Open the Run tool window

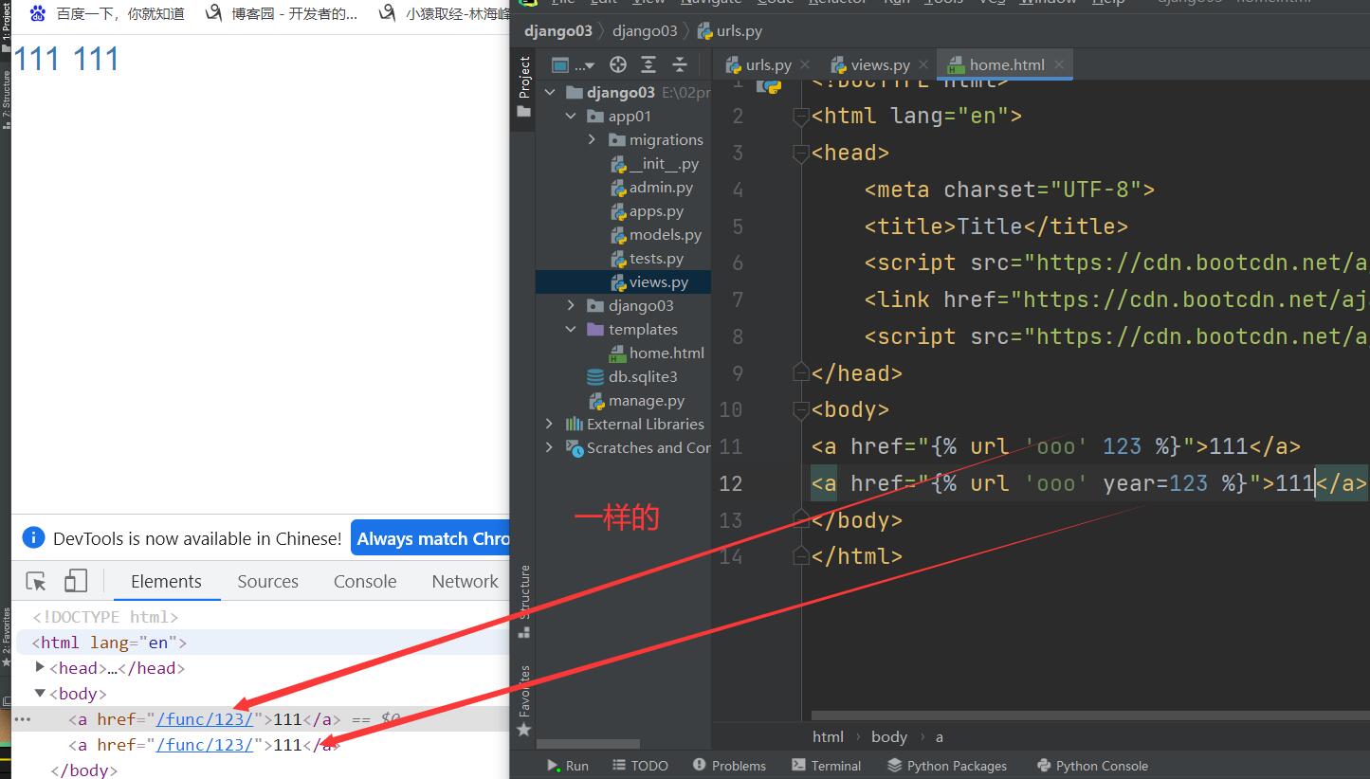[x=567, y=766]
